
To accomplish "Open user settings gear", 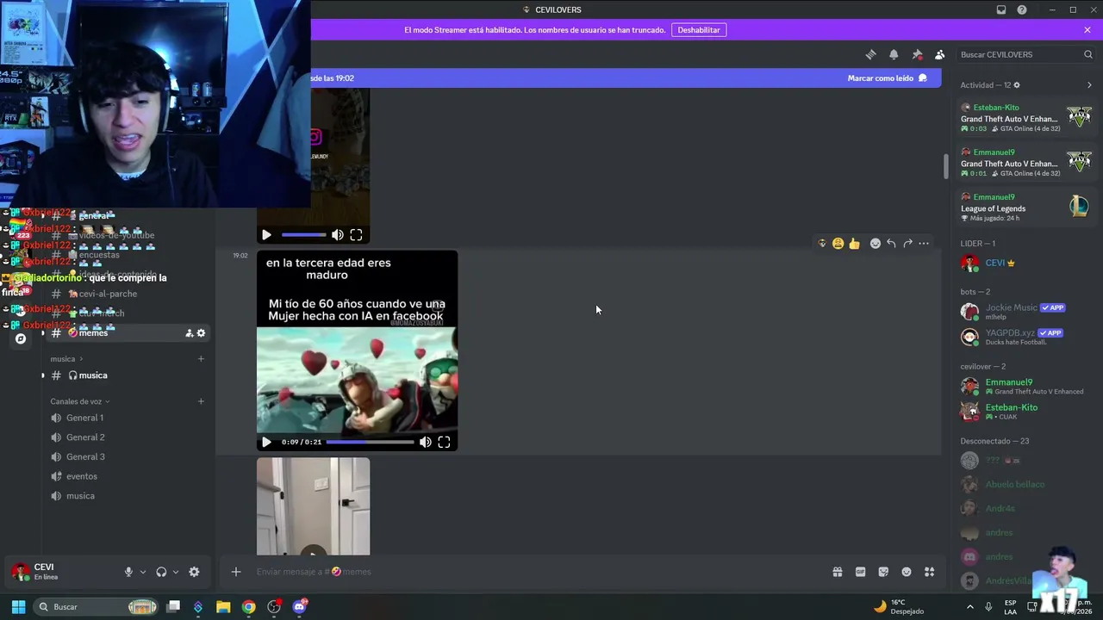I will [x=194, y=572].
